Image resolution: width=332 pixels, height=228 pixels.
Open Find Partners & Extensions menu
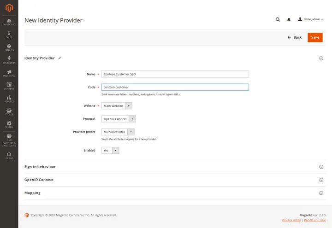pyautogui.click(x=9, y=140)
